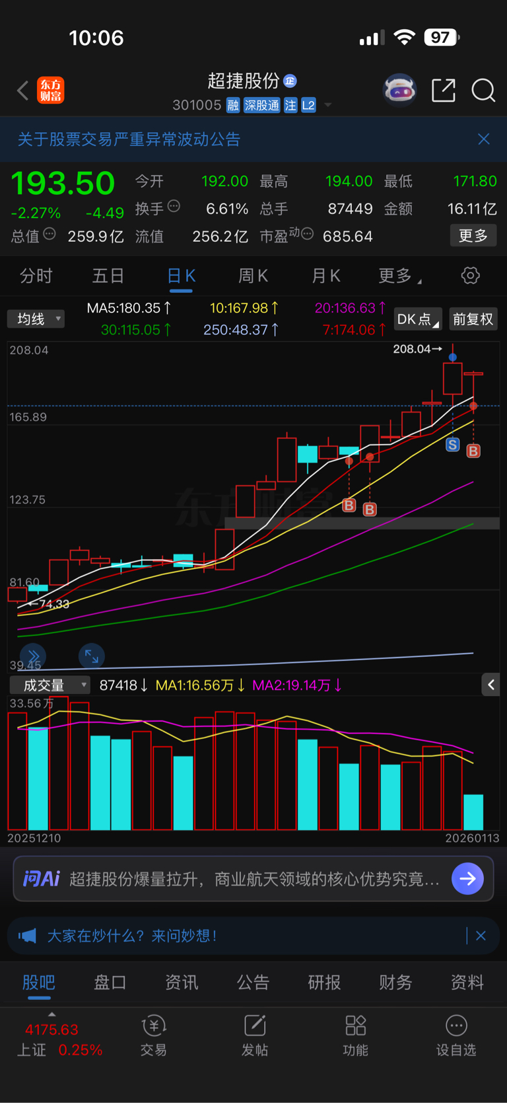507x1103 pixels.
Task: Tap the B marker below the S marker
Action: point(473,451)
